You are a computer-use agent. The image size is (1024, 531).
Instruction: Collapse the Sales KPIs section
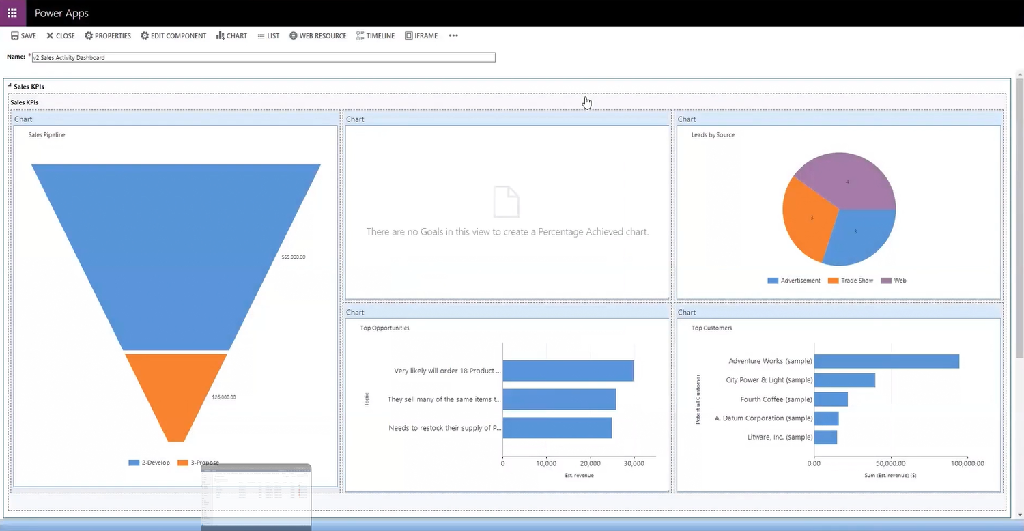point(9,86)
